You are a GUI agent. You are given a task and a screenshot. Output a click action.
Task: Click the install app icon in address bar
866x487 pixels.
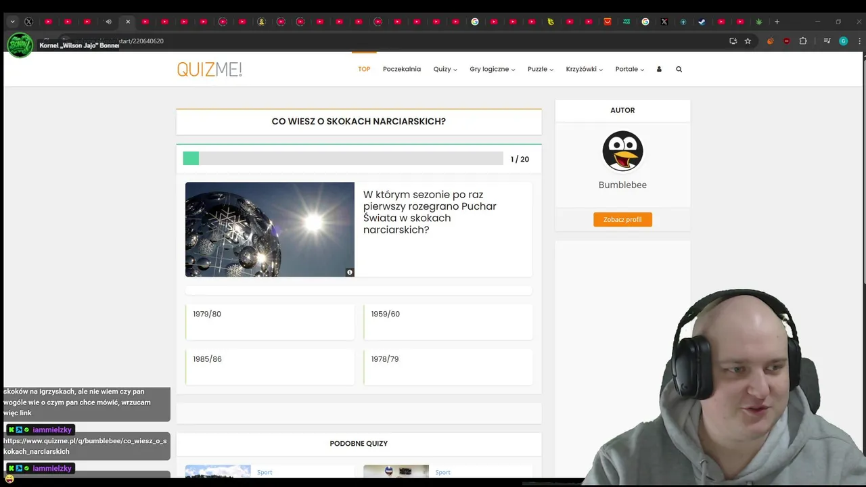click(733, 41)
